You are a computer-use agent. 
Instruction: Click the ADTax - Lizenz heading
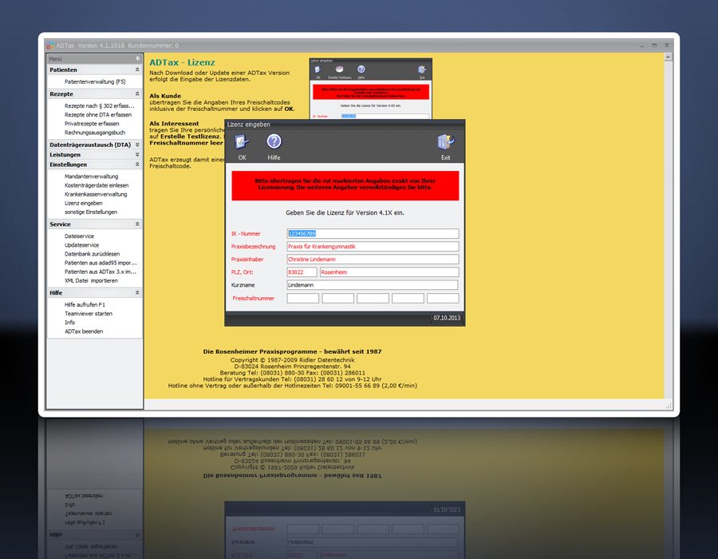tap(182, 62)
